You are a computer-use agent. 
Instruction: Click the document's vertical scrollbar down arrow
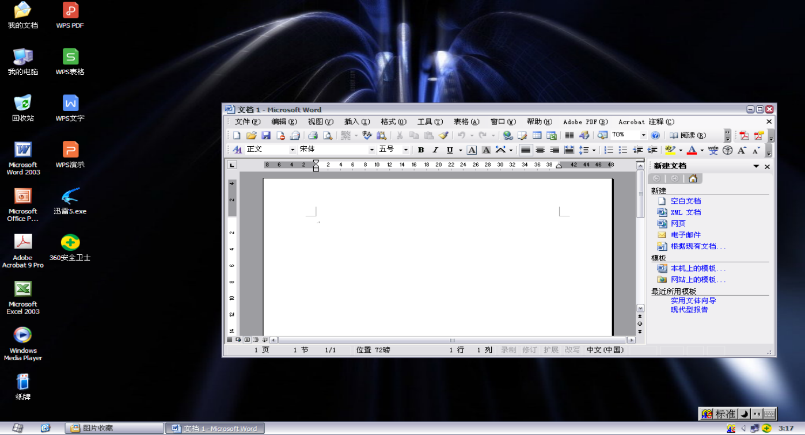(x=640, y=308)
